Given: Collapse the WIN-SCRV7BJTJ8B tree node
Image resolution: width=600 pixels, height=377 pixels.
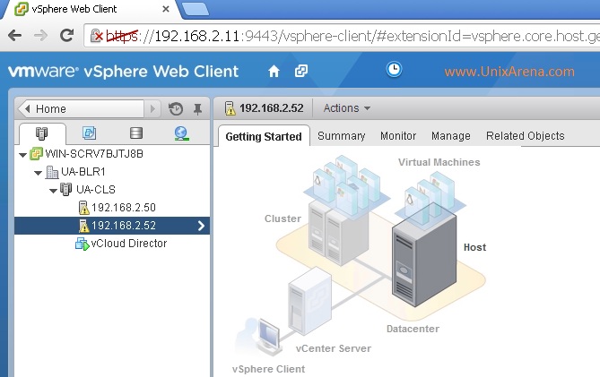Looking at the screenshot, I should tap(22, 155).
